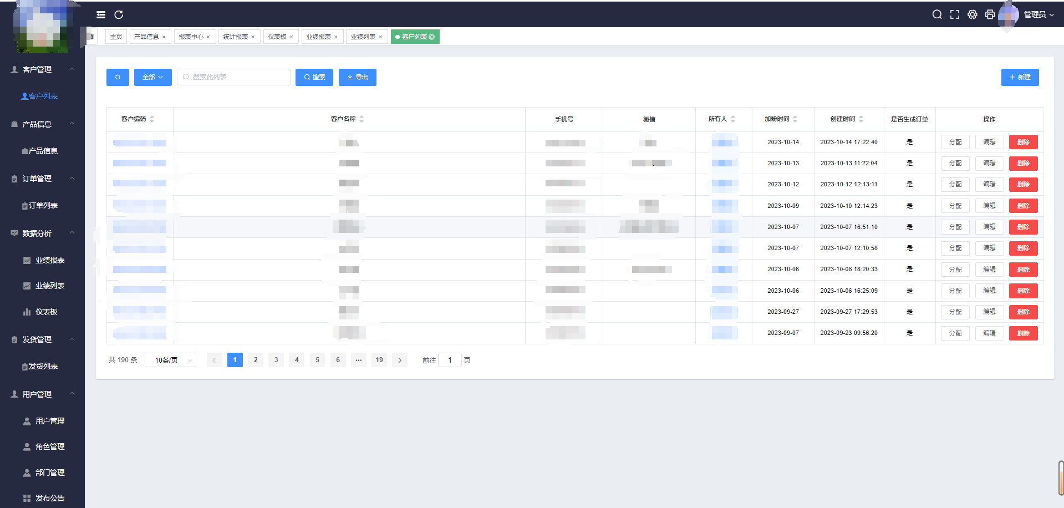Focus the 前往 page number input
The image size is (1064, 508).
(450, 360)
